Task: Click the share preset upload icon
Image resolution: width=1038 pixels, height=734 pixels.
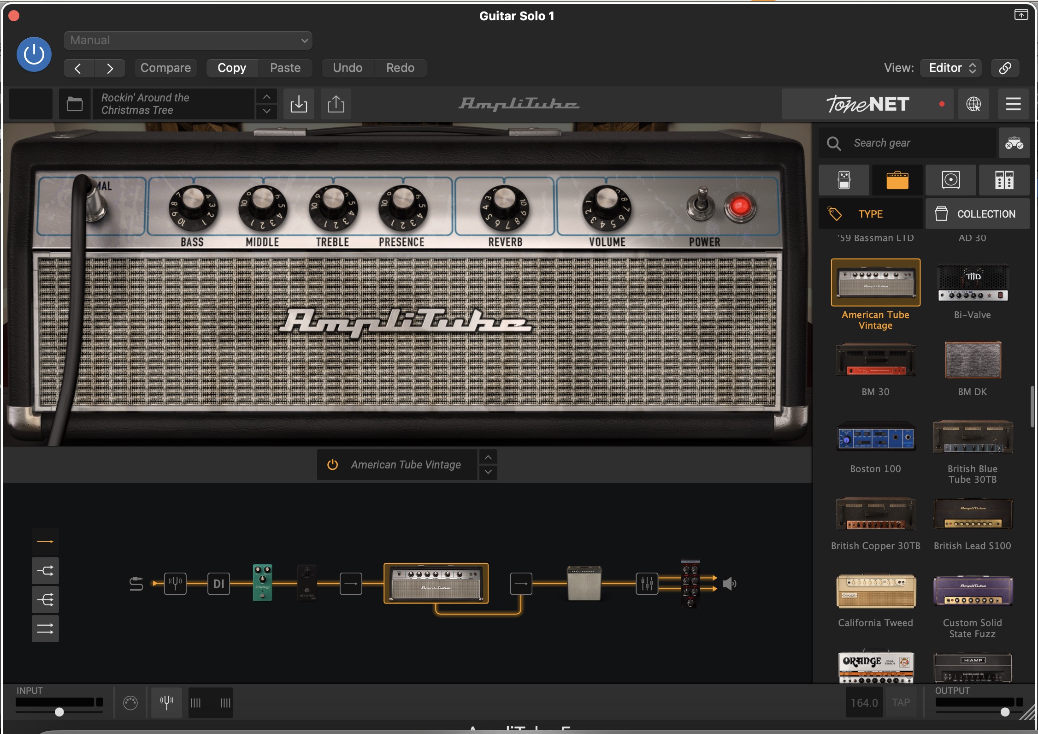Action: click(x=336, y=104)
